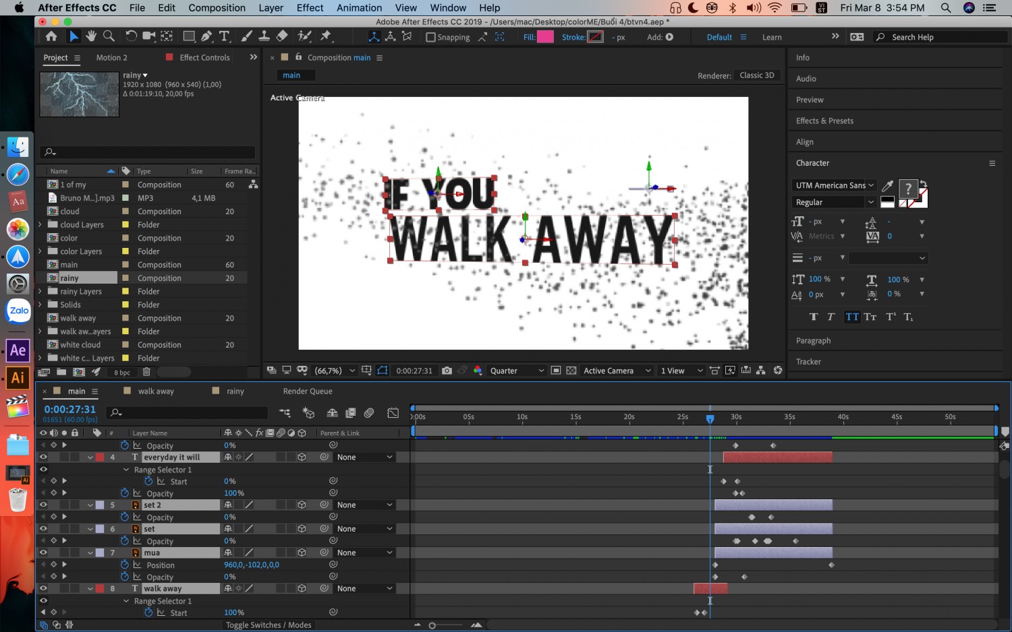Open the resolution dropdown showing Quarter

tap(516, 371)
